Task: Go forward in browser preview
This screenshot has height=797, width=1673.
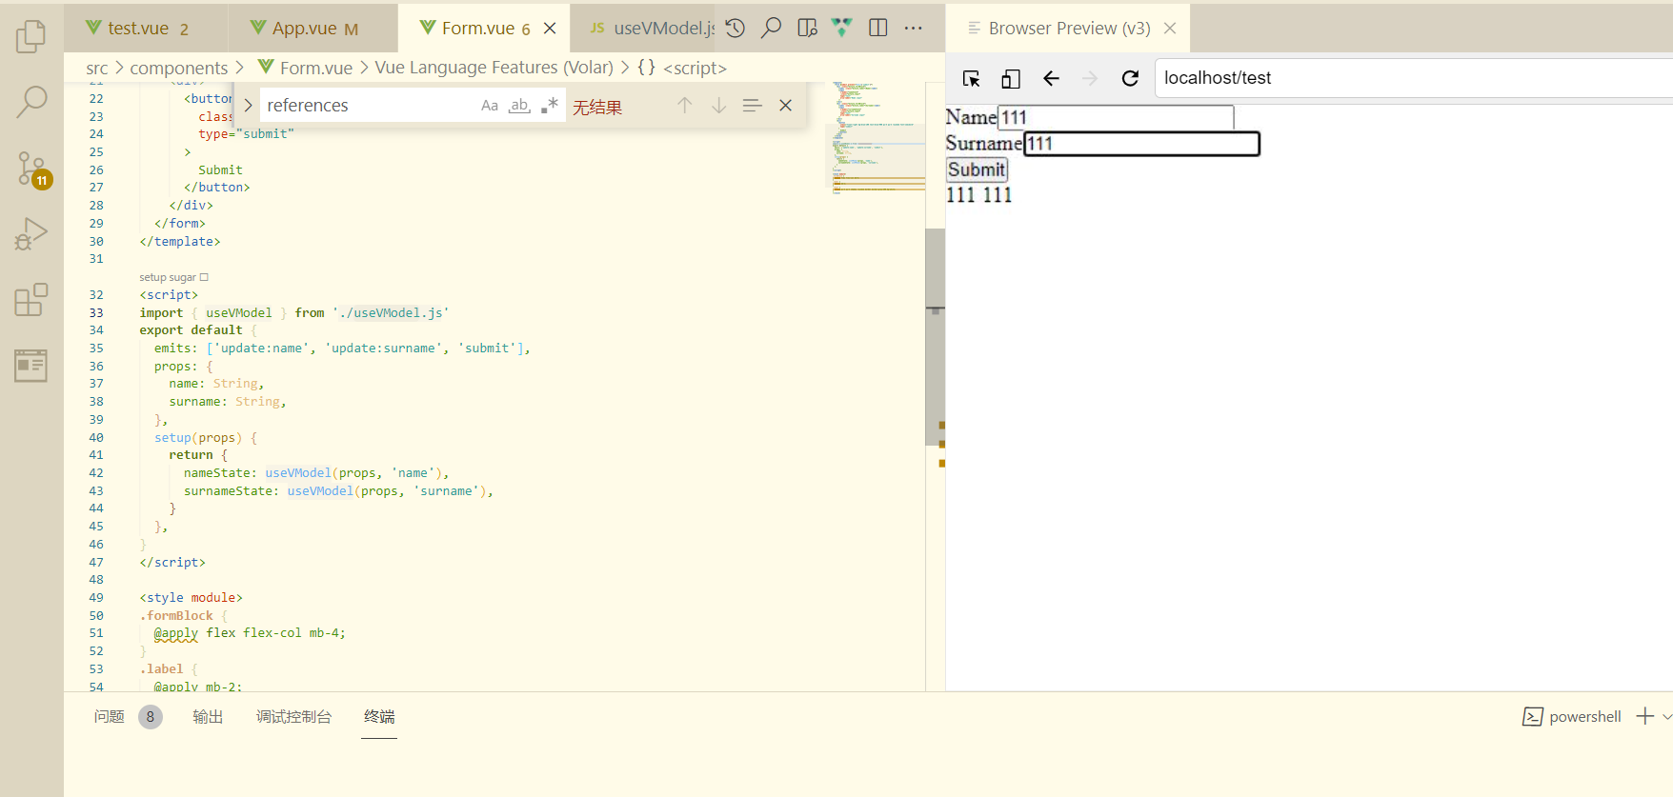Action: click(1090, 78)
